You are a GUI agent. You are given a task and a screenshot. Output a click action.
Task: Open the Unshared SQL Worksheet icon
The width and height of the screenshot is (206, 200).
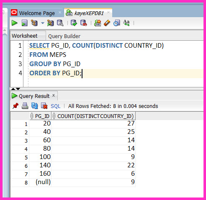pos(98,23)
